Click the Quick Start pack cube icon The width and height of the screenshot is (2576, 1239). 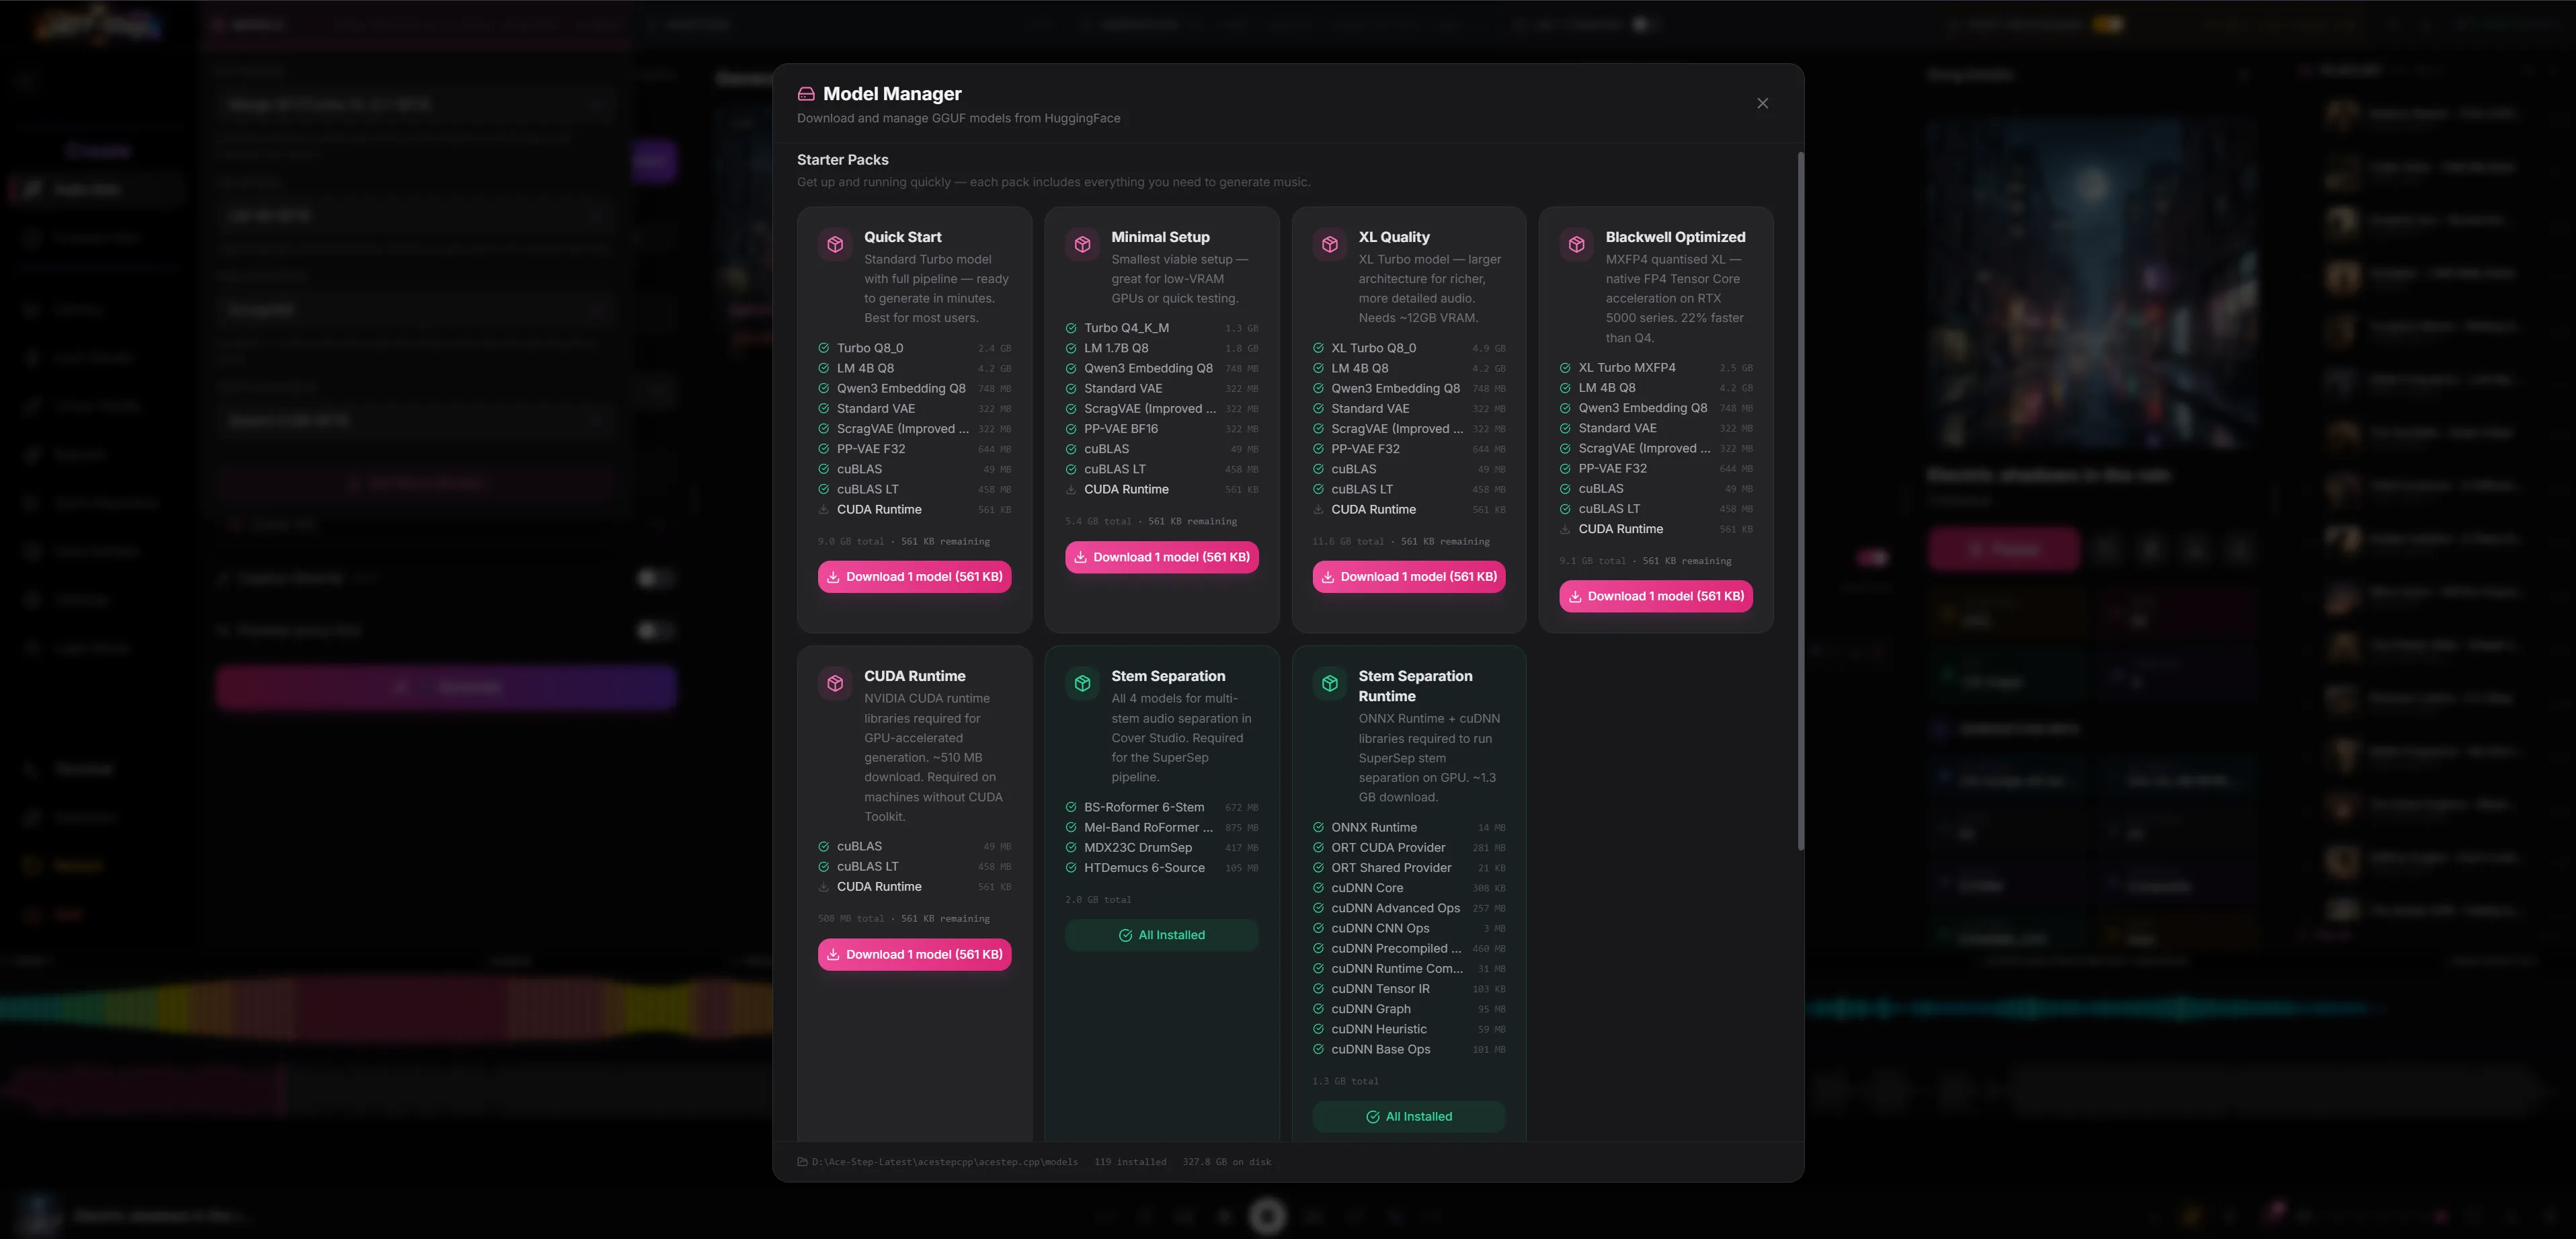click(835, 244)
